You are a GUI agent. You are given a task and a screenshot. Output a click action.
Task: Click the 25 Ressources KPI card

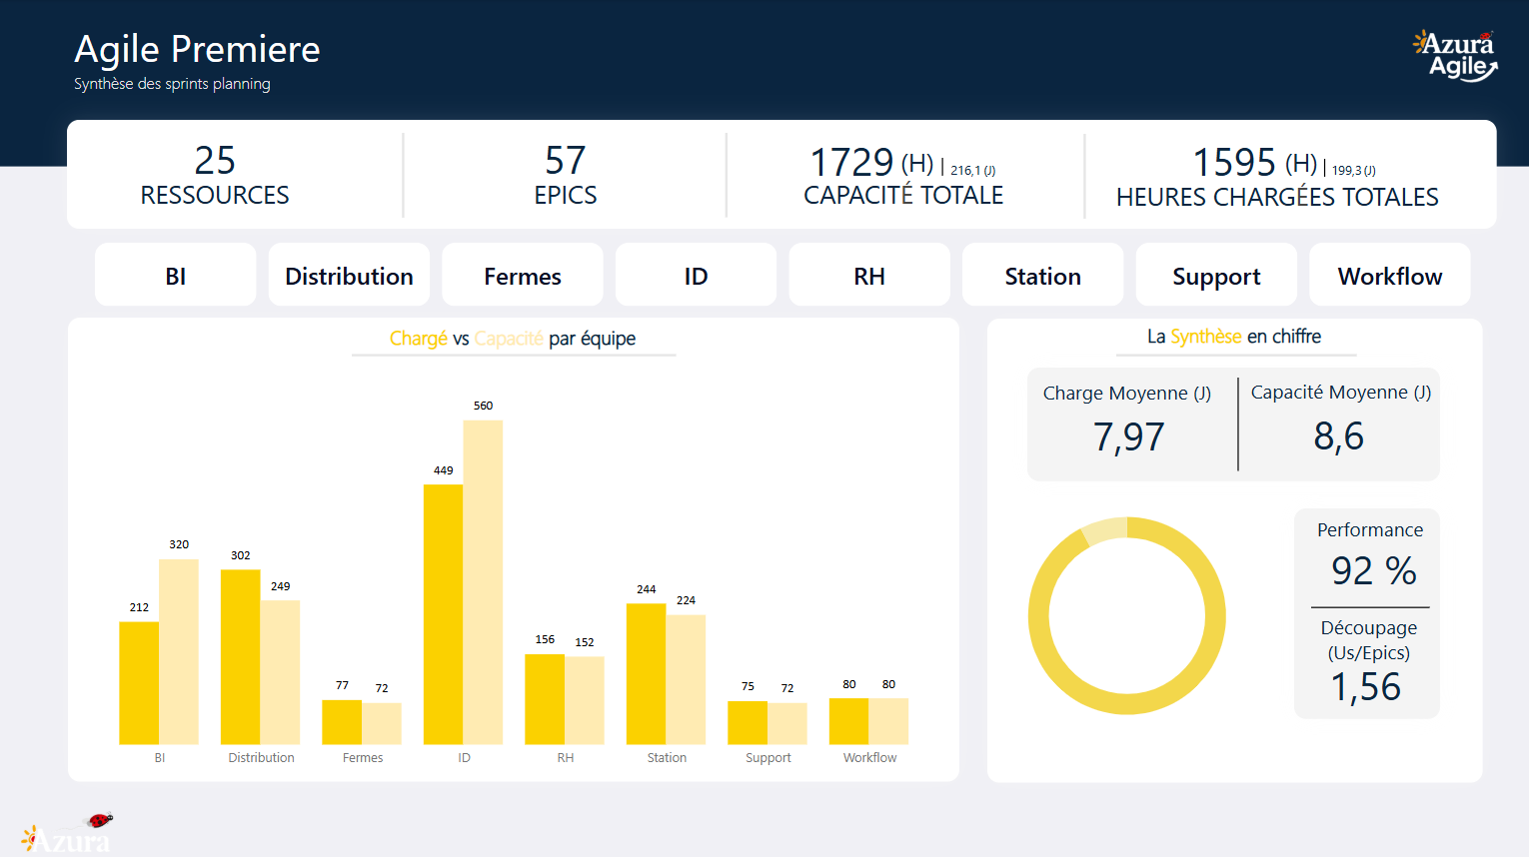(215, 176)
